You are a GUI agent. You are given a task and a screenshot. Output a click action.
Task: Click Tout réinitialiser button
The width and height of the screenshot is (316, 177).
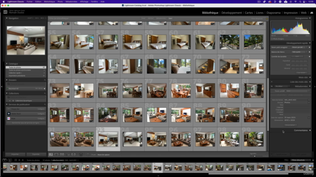pyautogui.click(x=302, y=73)
